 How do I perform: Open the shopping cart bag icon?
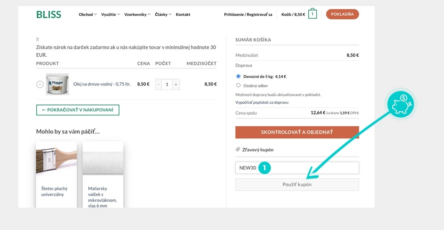tap(312, 14)
